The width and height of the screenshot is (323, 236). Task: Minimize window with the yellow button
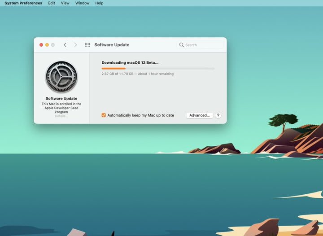coord(47,45)
